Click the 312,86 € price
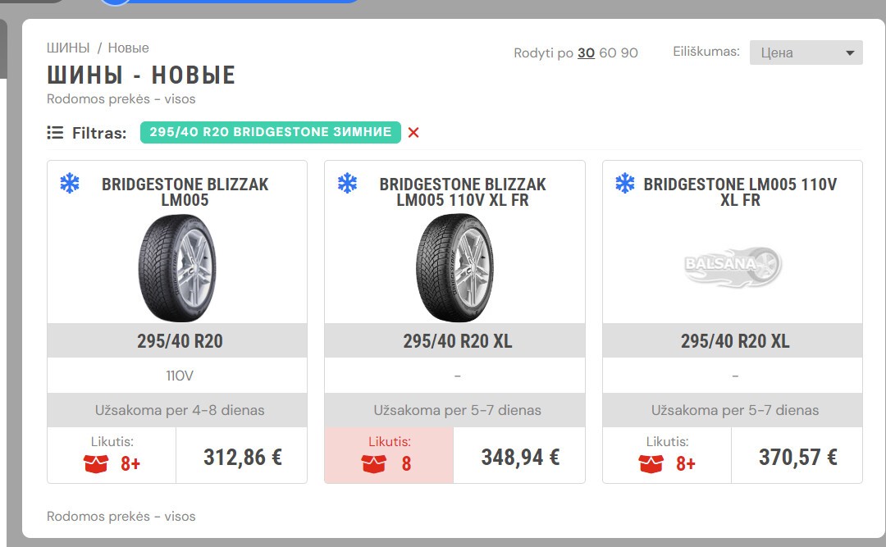 pyautogui.click(x=242, y=457)
